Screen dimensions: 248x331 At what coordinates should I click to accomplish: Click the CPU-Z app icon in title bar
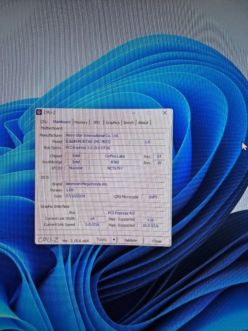39,112
